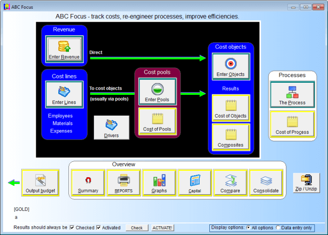Open the Summary overview icon

click(88, 183)
